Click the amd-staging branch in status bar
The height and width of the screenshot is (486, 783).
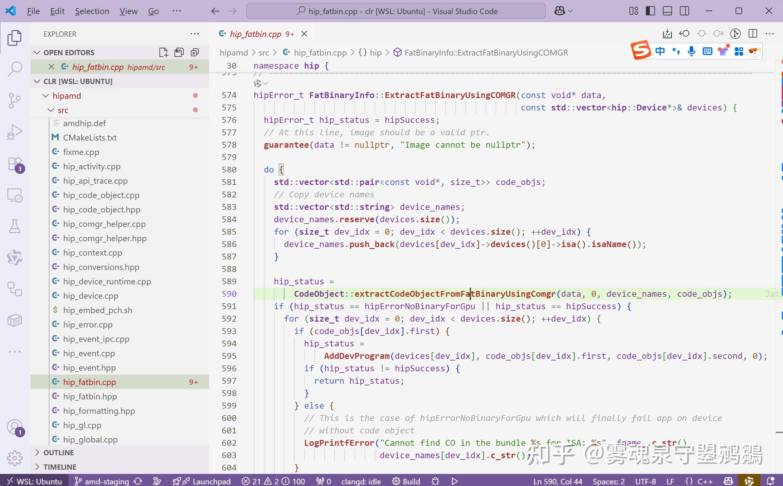(x=102, y=481)
